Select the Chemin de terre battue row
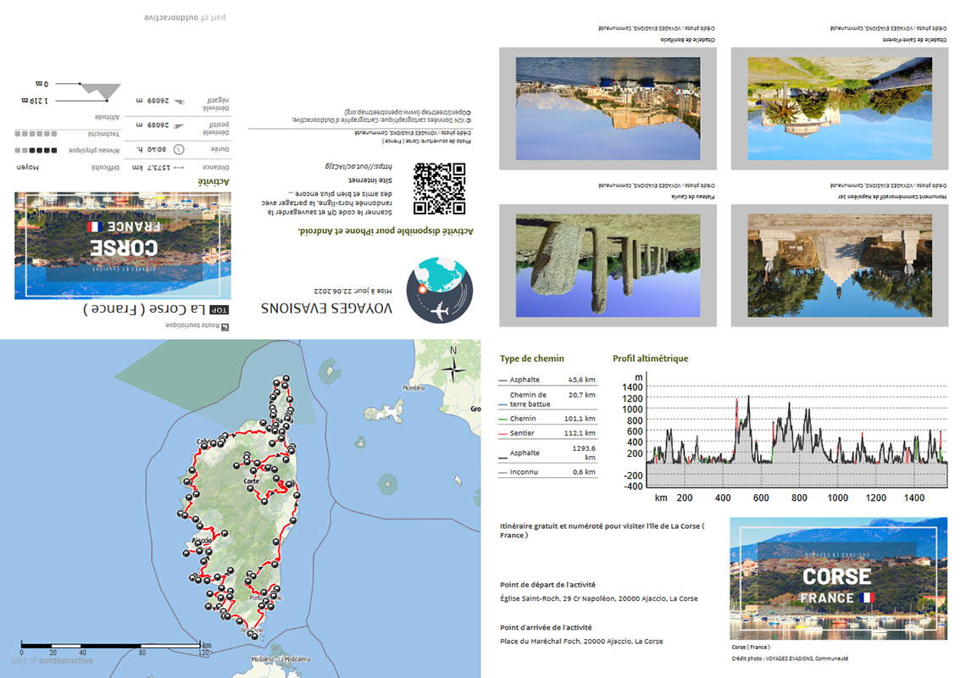Viewport: 966px width, 678px height. pyautogui.click(x=547, y=399)
